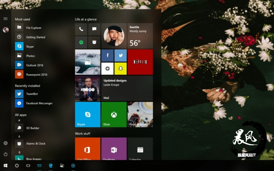Viewport: 274px width, 171px height.
Task: Open the Photos landscape tile
Action: (88, 62)
